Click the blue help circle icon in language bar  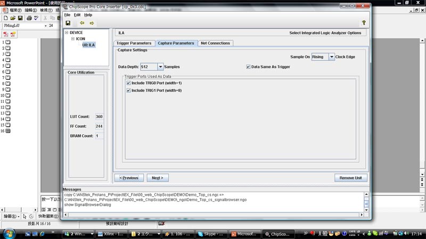coord(344,234)
